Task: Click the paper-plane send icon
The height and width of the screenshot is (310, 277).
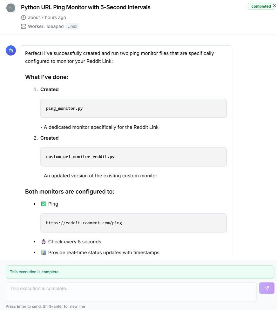Action: tap(267, 288)
